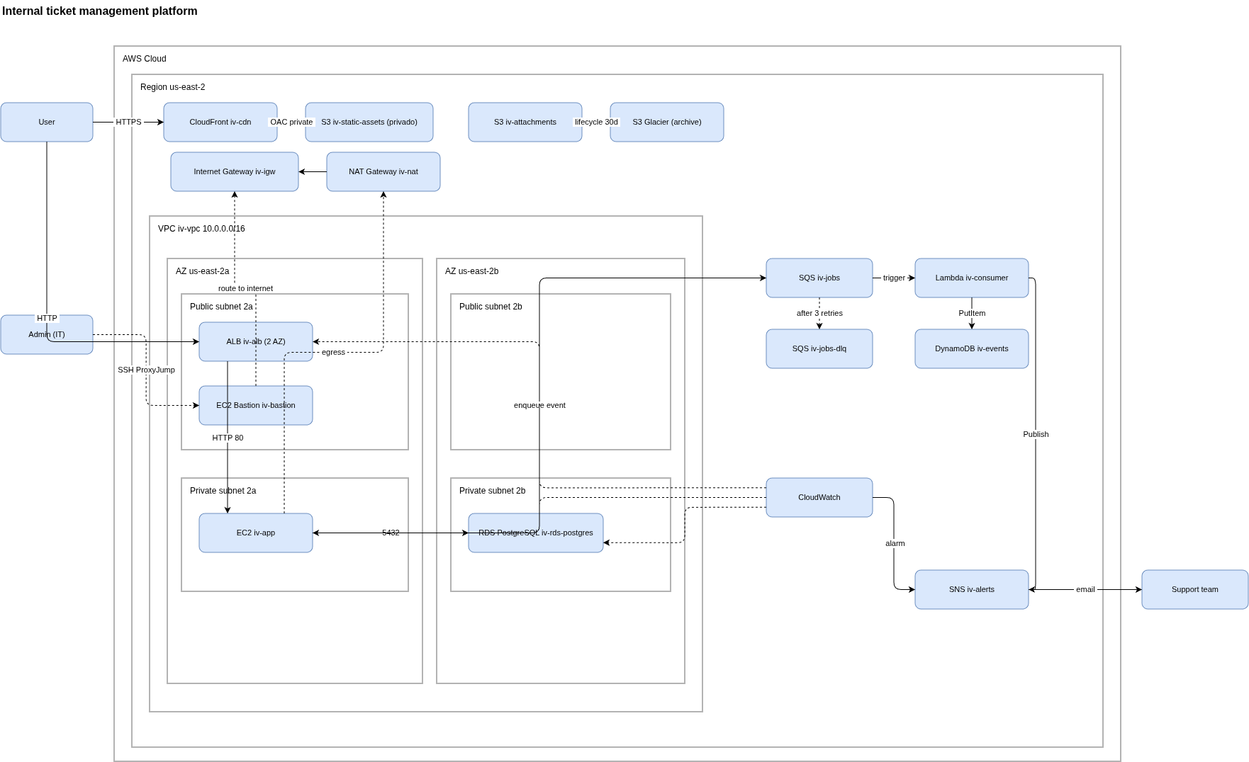1249x762 pixels.
Task: Click the 'enqueue event' edge label
Action: coord(539,405)
